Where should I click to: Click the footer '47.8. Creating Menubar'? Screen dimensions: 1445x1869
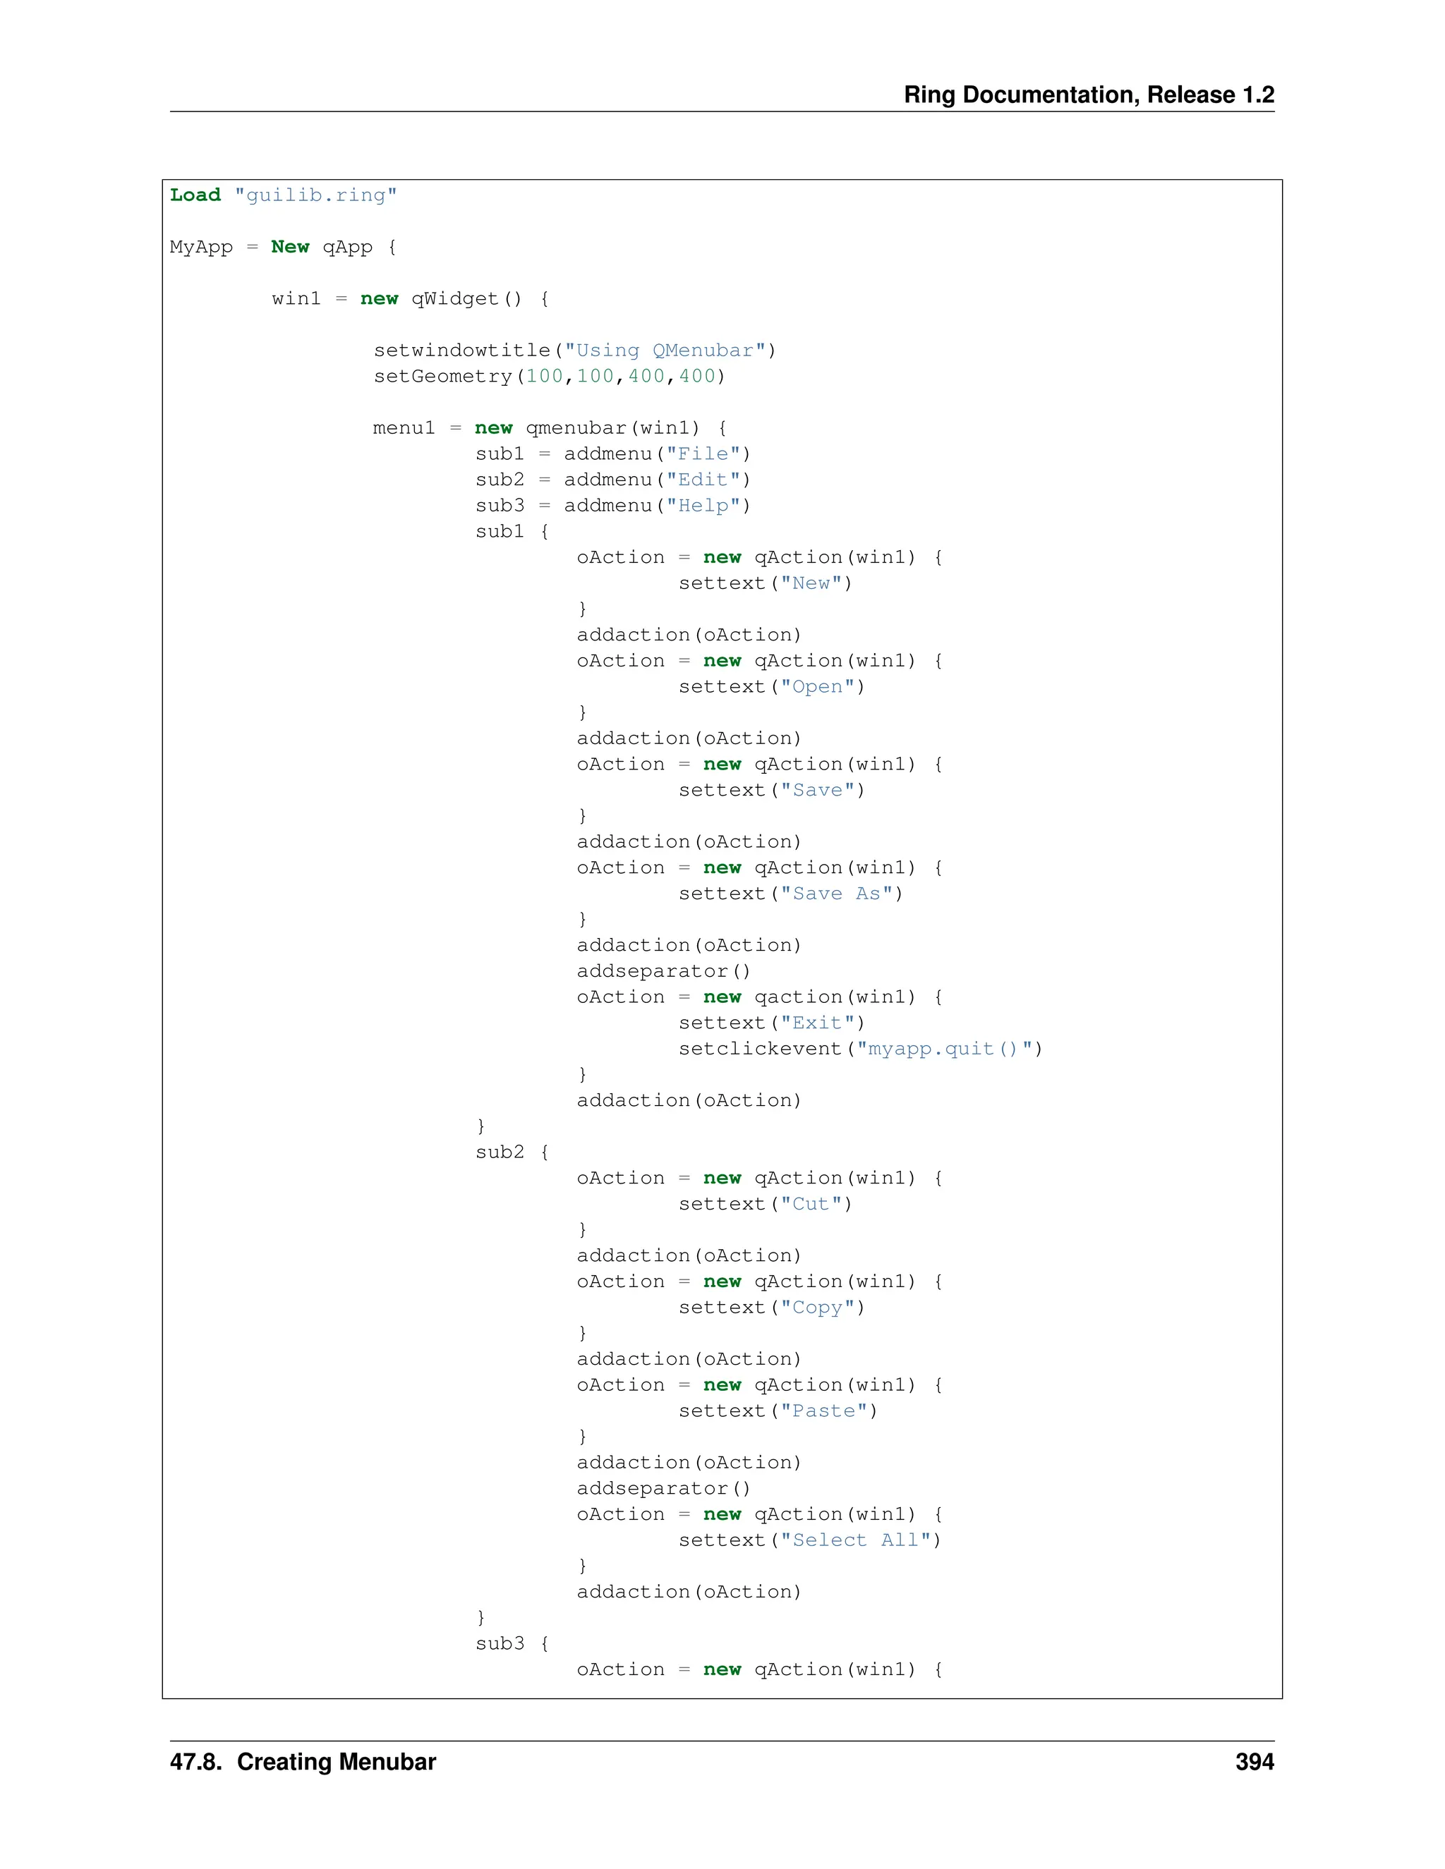(303, 1762)
